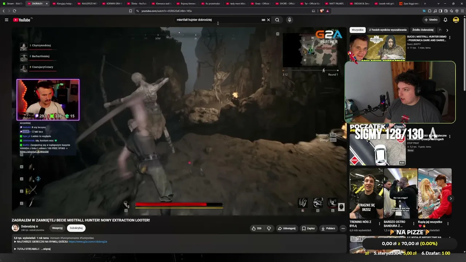
Task: Start voice search with the microphone
Action: [x=289, y=20]
